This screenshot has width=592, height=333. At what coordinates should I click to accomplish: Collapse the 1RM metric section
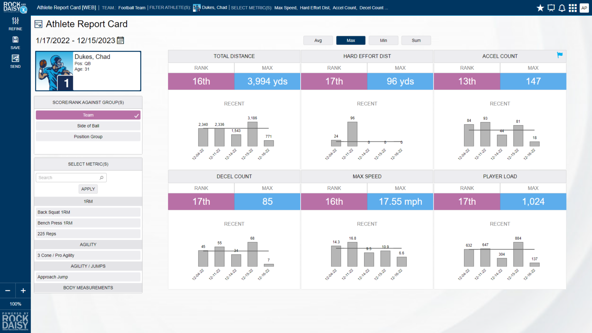pos(88,201)
